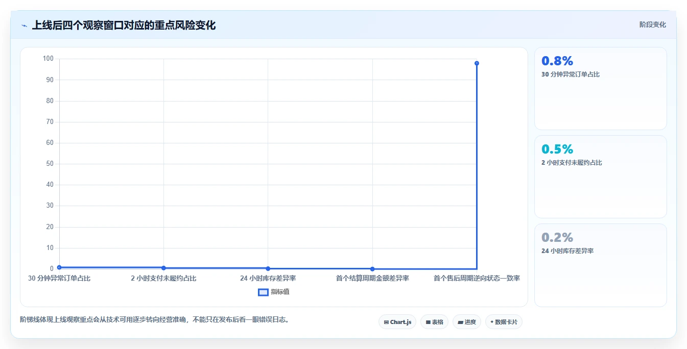Click the 指标值 legend color box
Viewport: 687px width, 349px height.
coord(263,292)
